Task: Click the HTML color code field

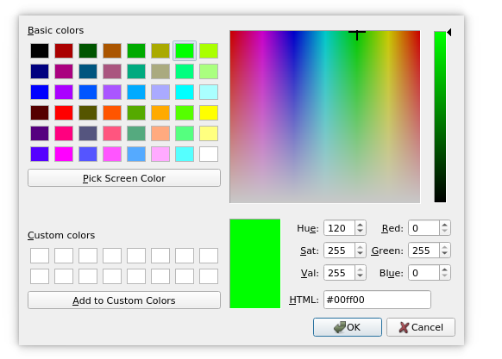Action: coord(377,300)
